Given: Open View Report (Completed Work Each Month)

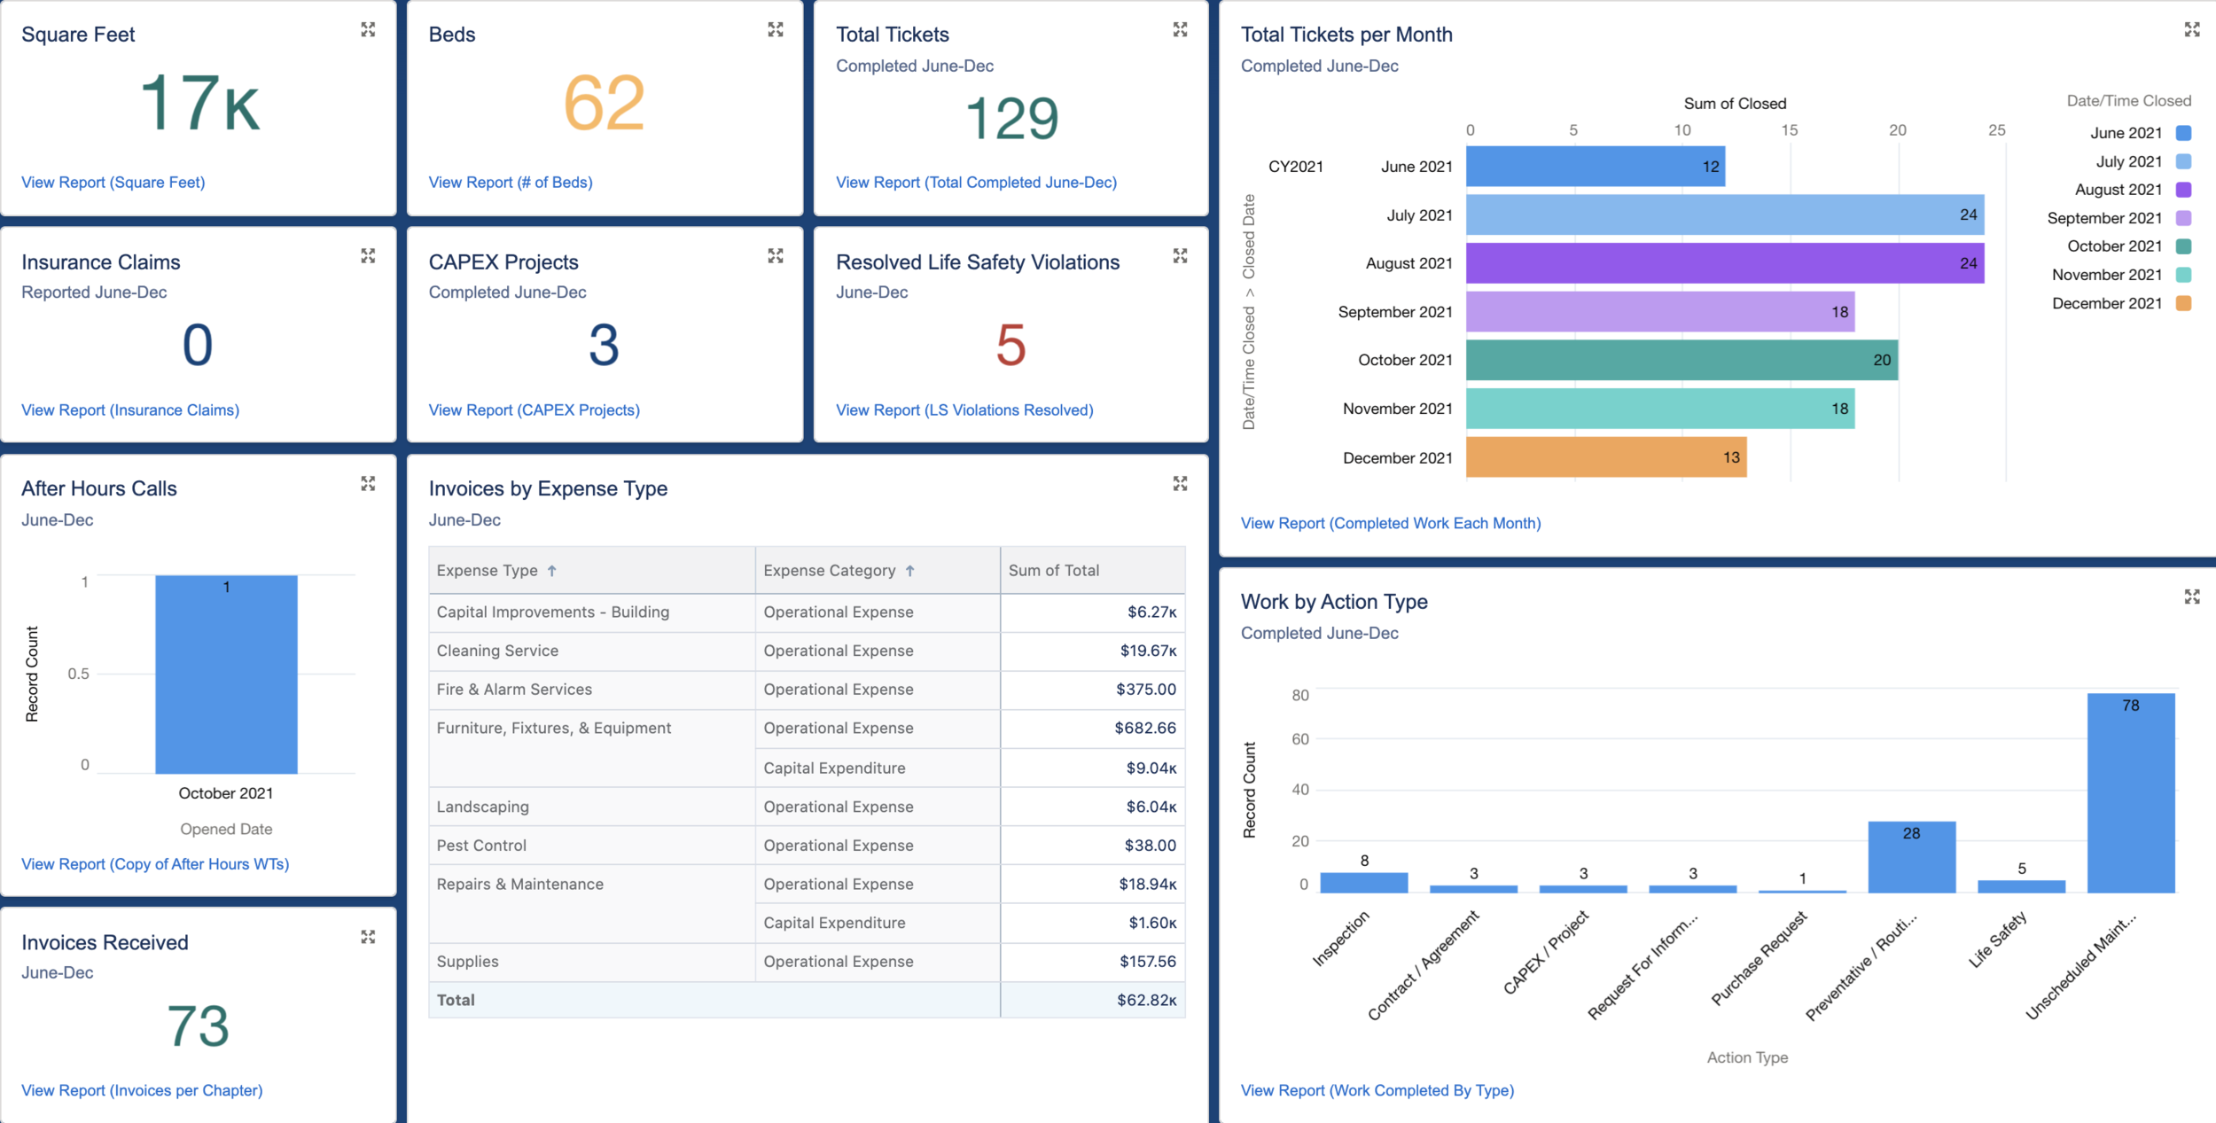Looking at the screenshot, I should tap(1390, 524).
